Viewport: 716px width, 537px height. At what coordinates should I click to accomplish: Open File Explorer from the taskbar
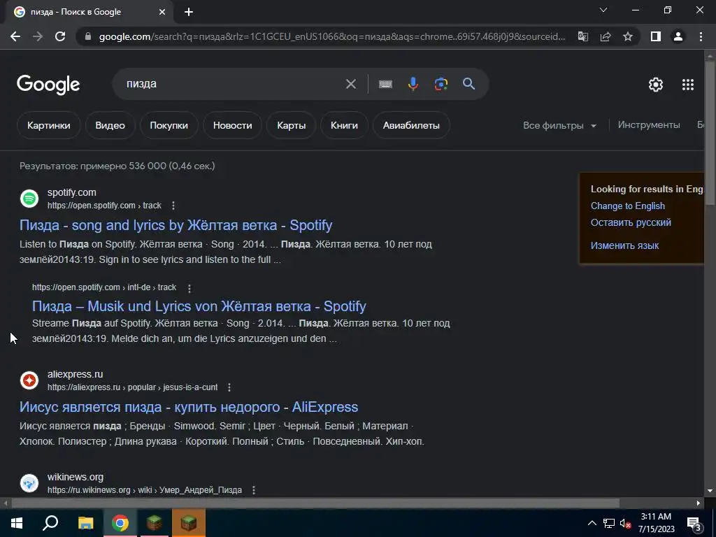(x=85, y=523)
